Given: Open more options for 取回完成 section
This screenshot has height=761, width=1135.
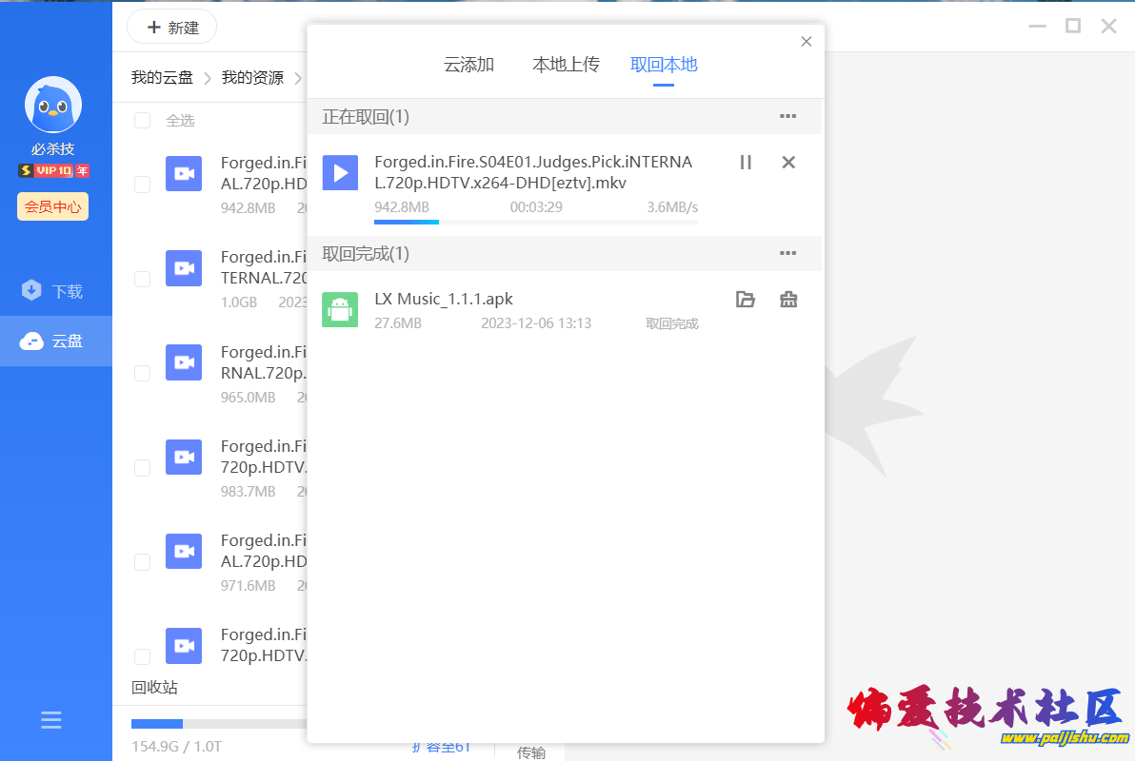Looking at the screenshot, I should coord(787,253).
